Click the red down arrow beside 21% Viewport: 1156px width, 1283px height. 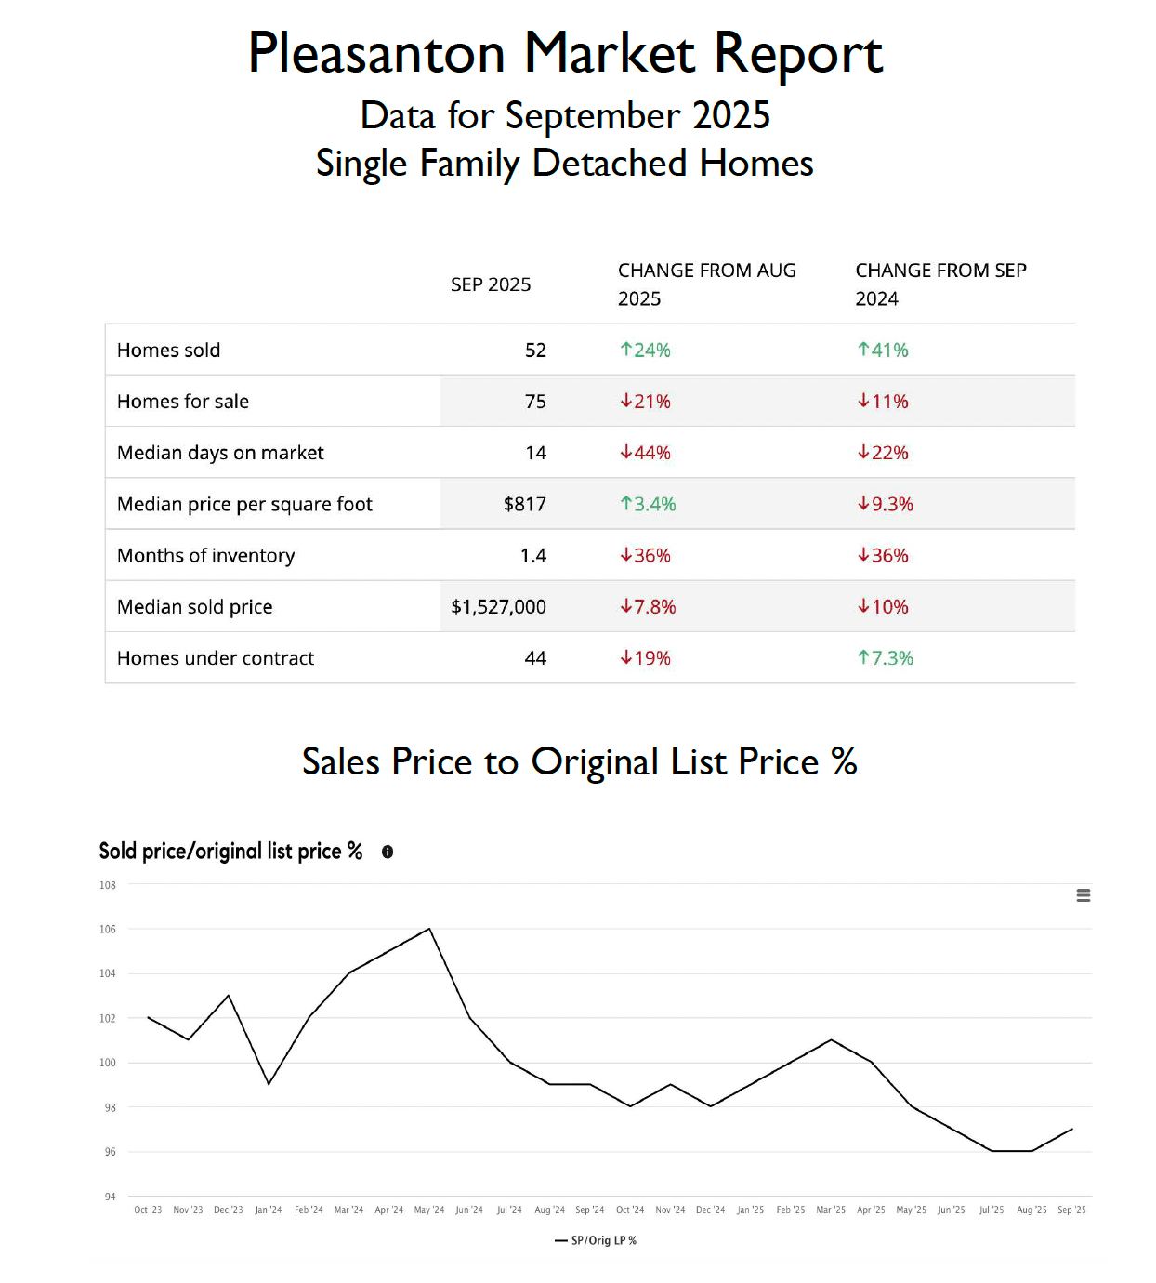coord(626,401)
